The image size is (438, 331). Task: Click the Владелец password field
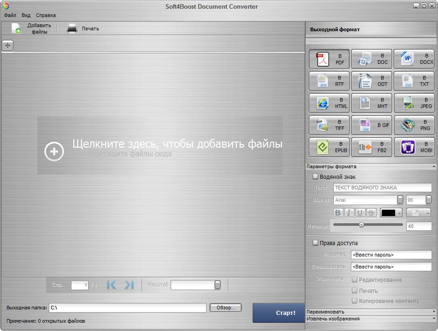point(391,255)
